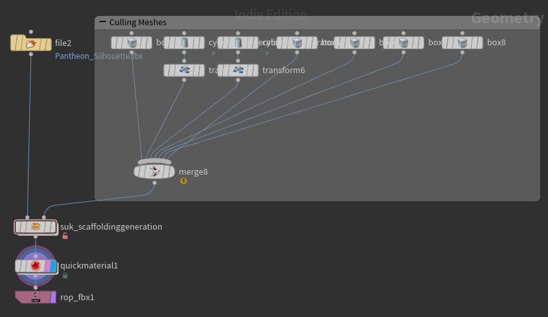Click the merge8 node label

[193, 172]
